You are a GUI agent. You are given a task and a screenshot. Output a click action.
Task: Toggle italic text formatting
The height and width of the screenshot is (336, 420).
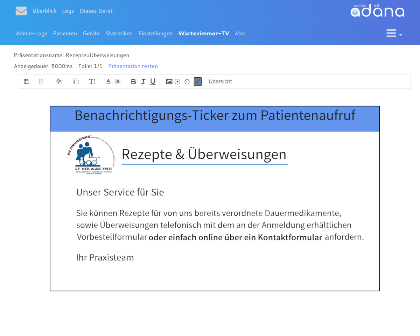[143, 81]
